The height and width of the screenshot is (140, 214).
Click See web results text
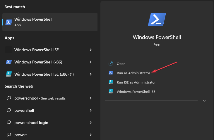53,98
